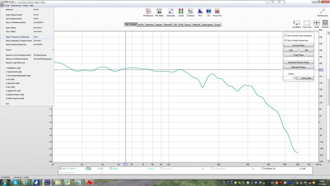Switch to the Waterfall tab

pos(196,25)
